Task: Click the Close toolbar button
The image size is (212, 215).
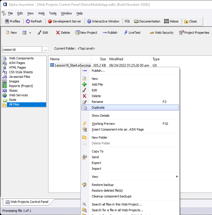Action: point(190,21)
